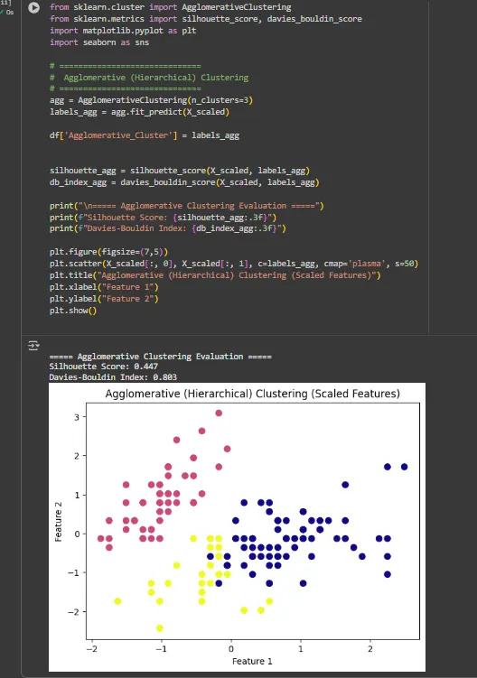The width and height of the screenshot is (477, 678).
Task: Click the AgglomerativeClustering import line
Action: (x=170, y=7)
